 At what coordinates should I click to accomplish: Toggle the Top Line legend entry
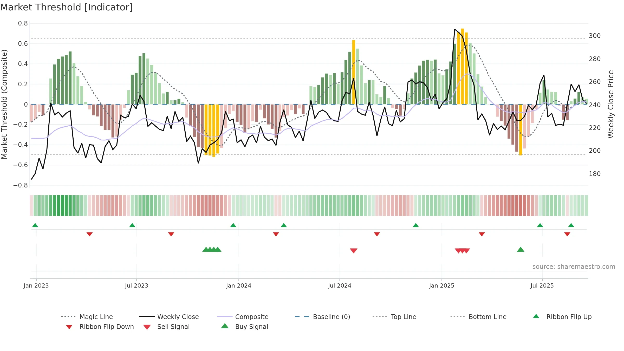[x=394, y=317]
